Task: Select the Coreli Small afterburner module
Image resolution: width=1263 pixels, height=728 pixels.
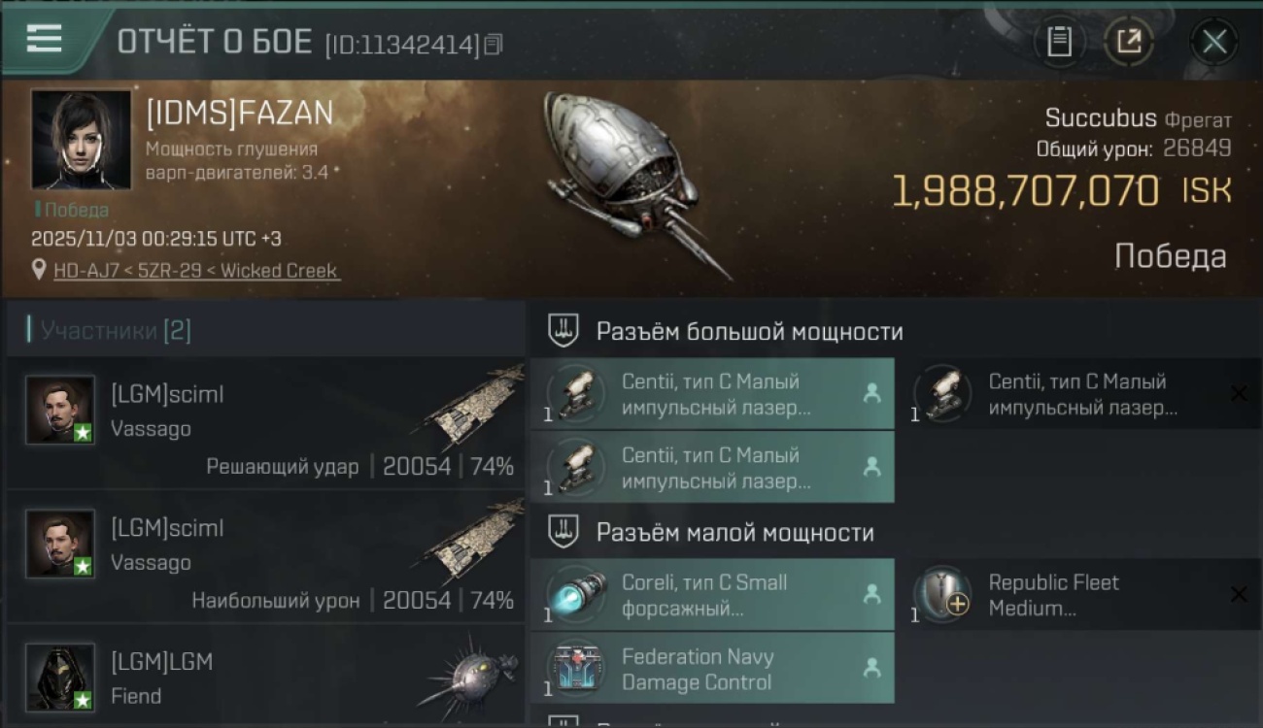Action: pos(712,595)
